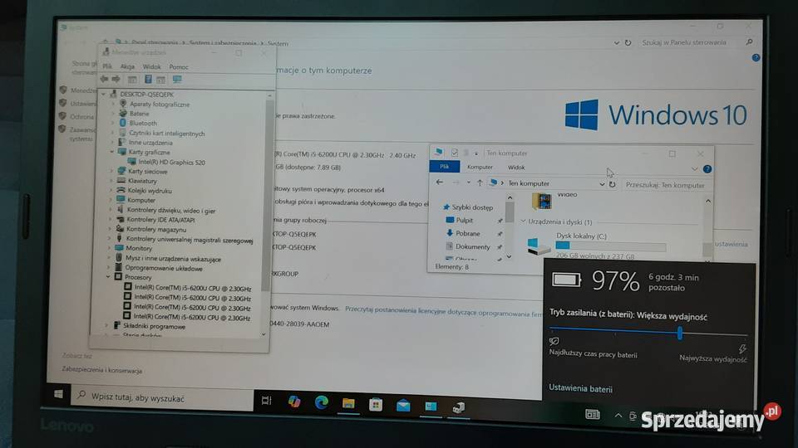Refresh the Ten komputer address bar
Viewport: 798px width, 448px height.
pyautogui.click(x=613, y=184)
